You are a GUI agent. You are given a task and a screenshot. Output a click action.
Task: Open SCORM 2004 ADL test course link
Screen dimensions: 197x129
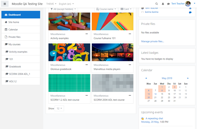pos(109,100)
